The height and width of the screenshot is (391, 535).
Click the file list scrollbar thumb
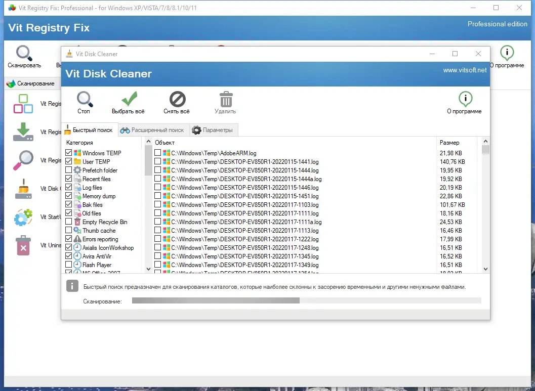tap(485, 150)
